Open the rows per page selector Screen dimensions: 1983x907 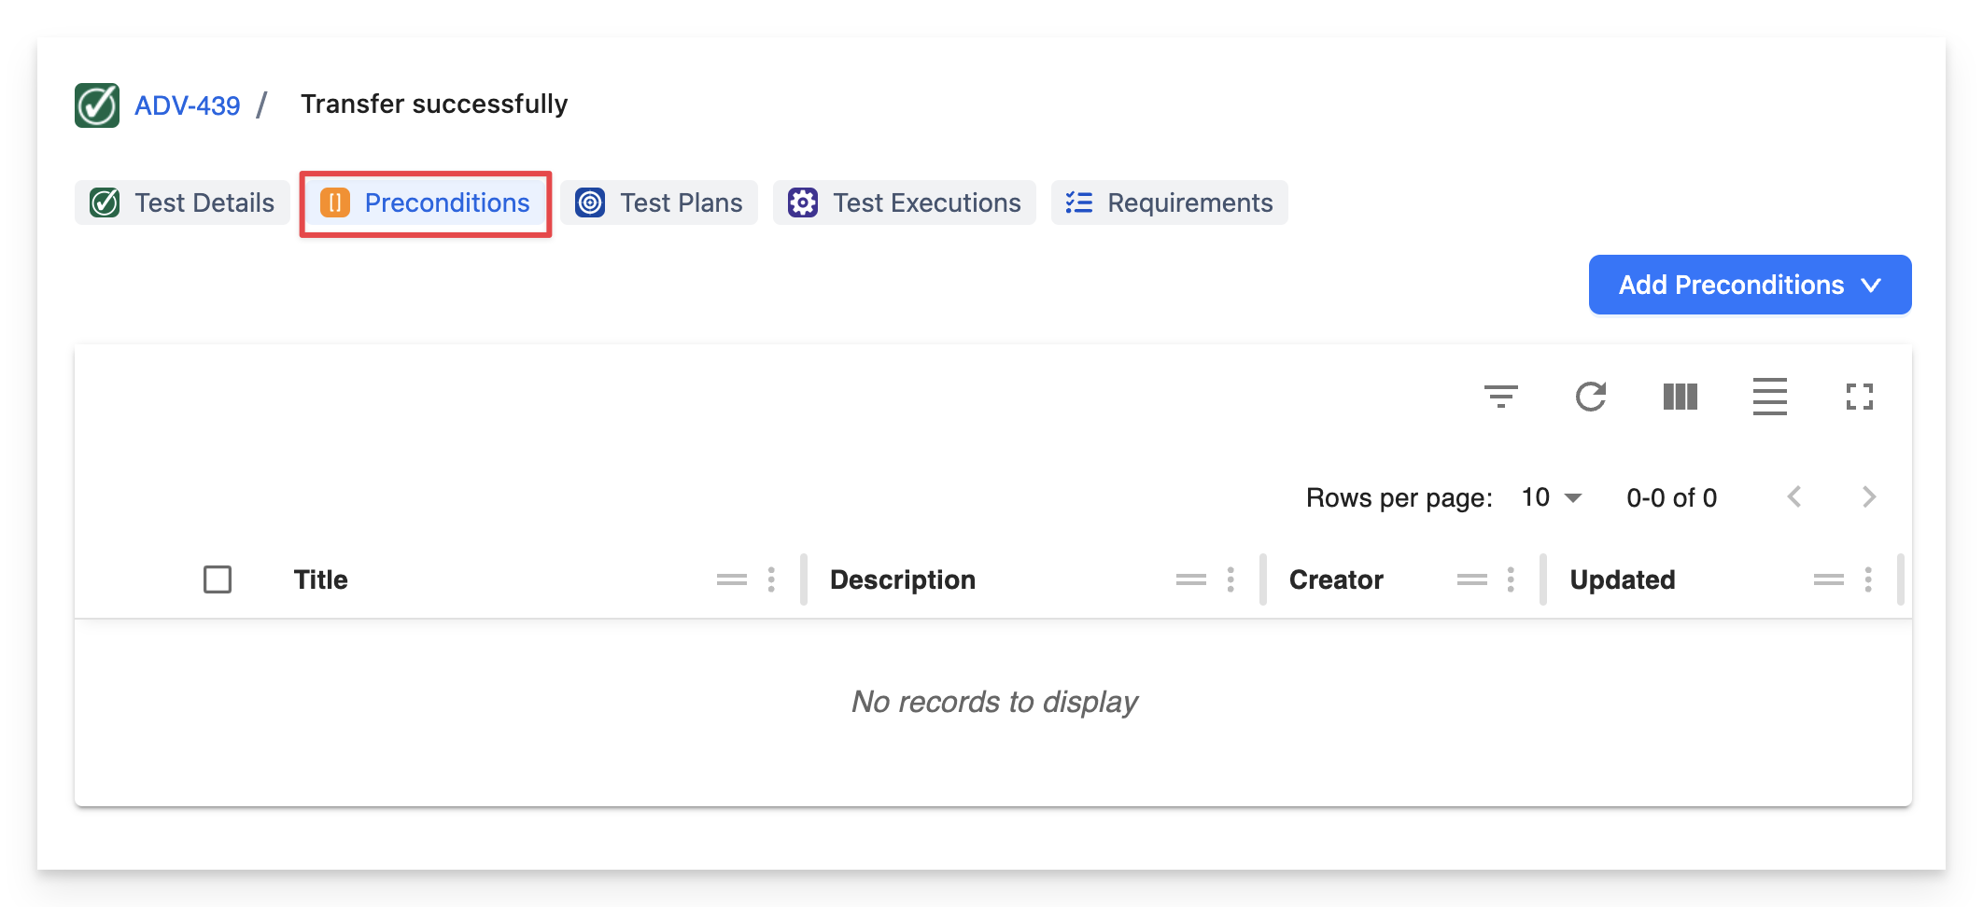[x=1551, y=497]
